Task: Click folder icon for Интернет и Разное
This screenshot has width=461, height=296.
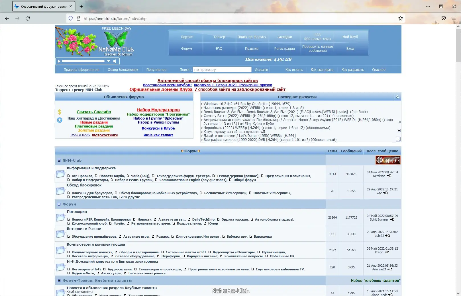Action: pos(60,234)
